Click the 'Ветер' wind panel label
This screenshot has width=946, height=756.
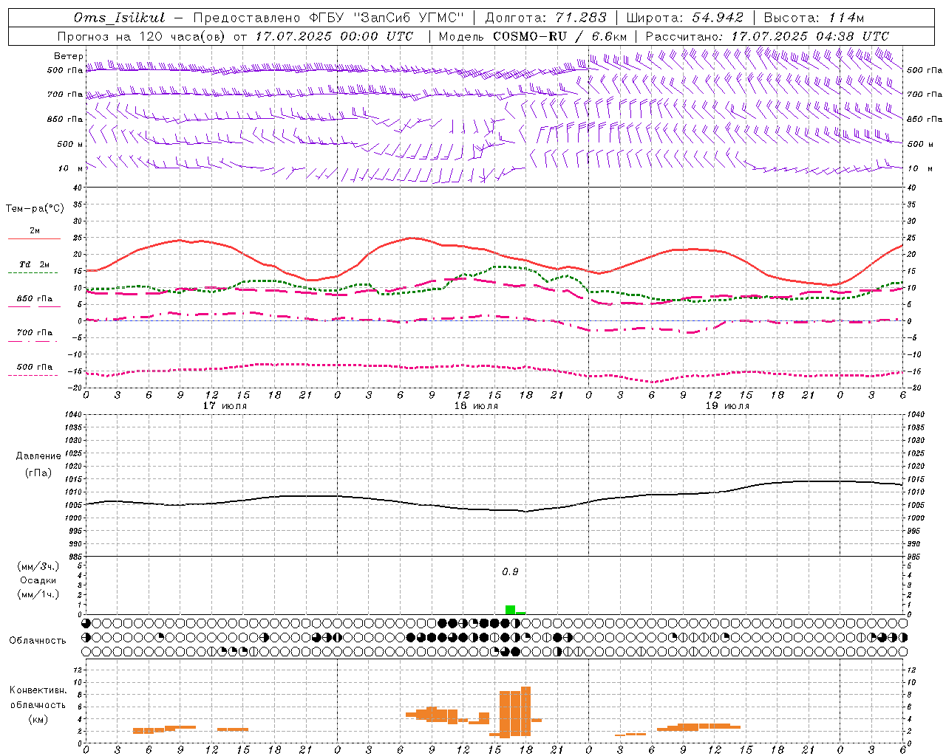pyautogui.click(x=68, y=56)
